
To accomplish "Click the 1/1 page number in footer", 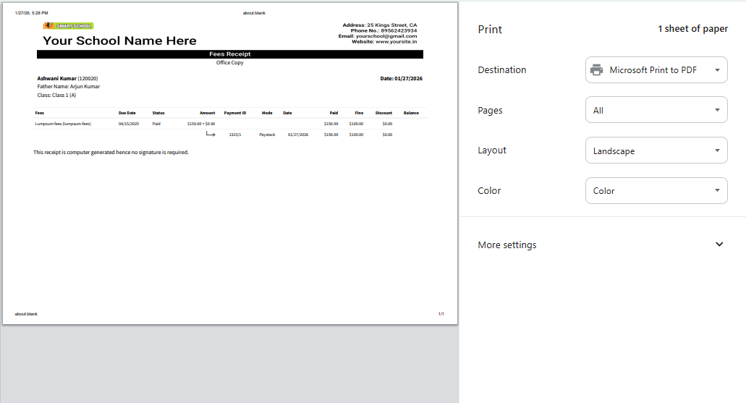I will click(x=441, y=314).
